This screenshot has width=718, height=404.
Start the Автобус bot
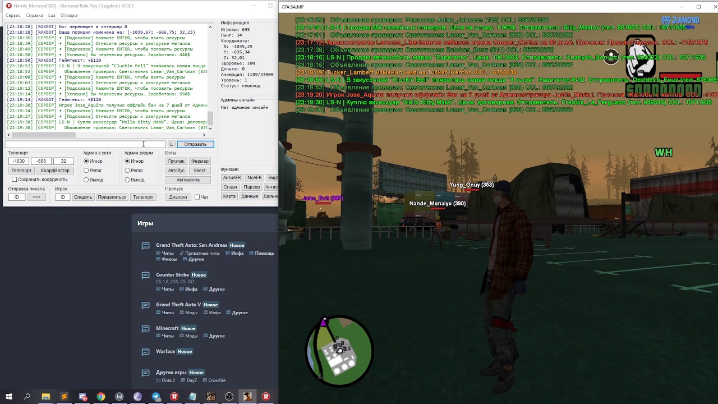pyautogui.click(x=176, y=171)
